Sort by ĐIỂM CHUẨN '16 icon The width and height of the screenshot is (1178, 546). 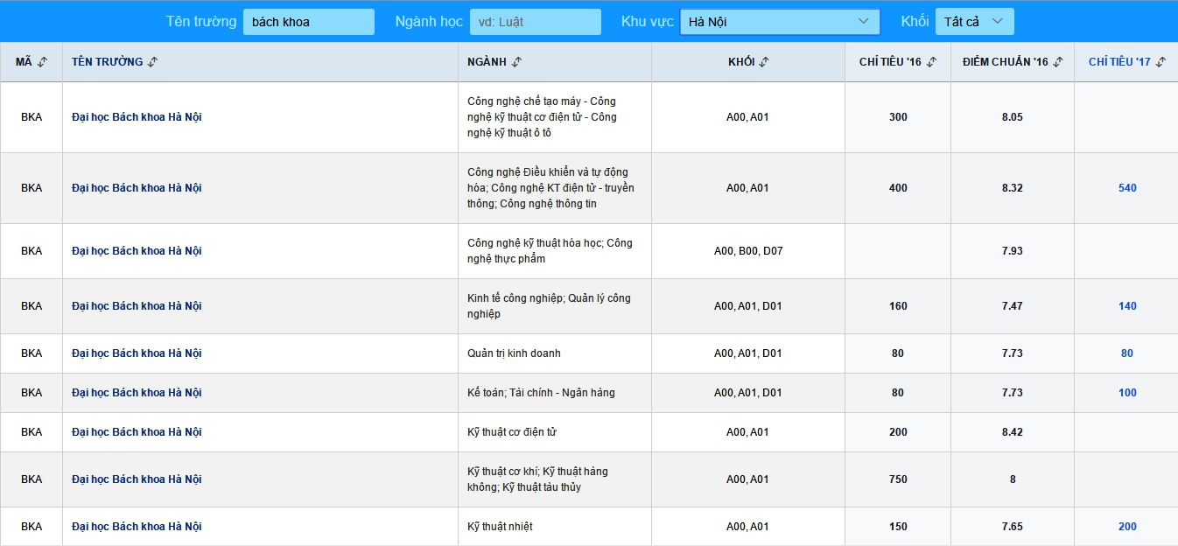click(x=1058, y=62)
